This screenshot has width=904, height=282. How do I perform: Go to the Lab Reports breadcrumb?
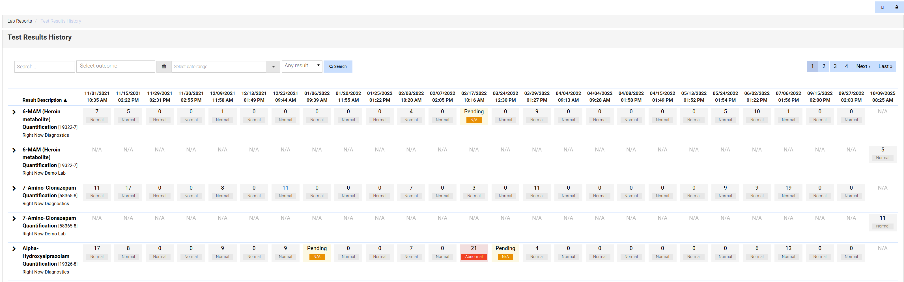coord(20,21)
